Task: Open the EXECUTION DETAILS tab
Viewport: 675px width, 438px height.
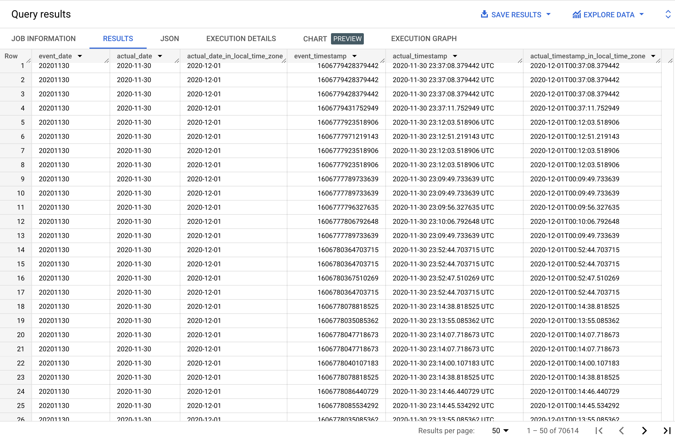Action: [241, 38]
